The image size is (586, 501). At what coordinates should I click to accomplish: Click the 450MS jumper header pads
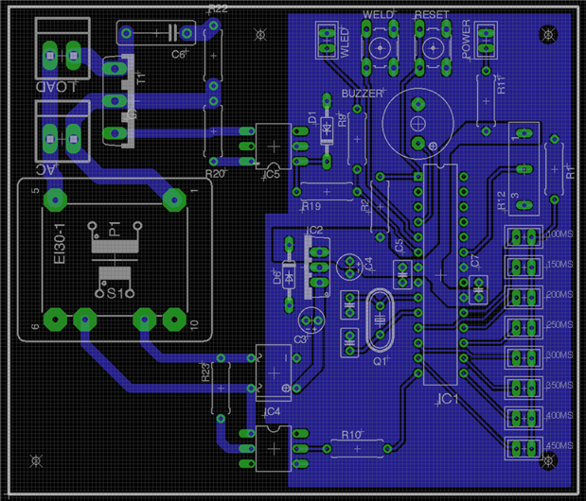(x=524, y=448)
